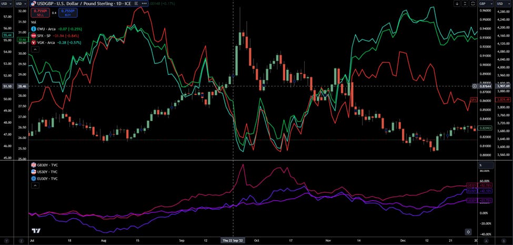The image size is (513, 245).
Task: Click the EWU Arca symbol icon
Action: 33,29
